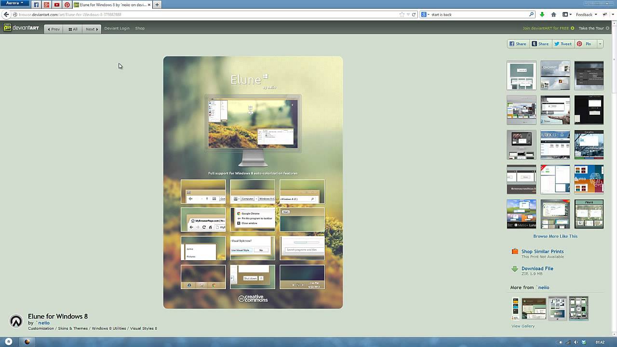Screen dimensions: 617x347
Task: Open a new tab with the plus button
Action: (157, 5)
